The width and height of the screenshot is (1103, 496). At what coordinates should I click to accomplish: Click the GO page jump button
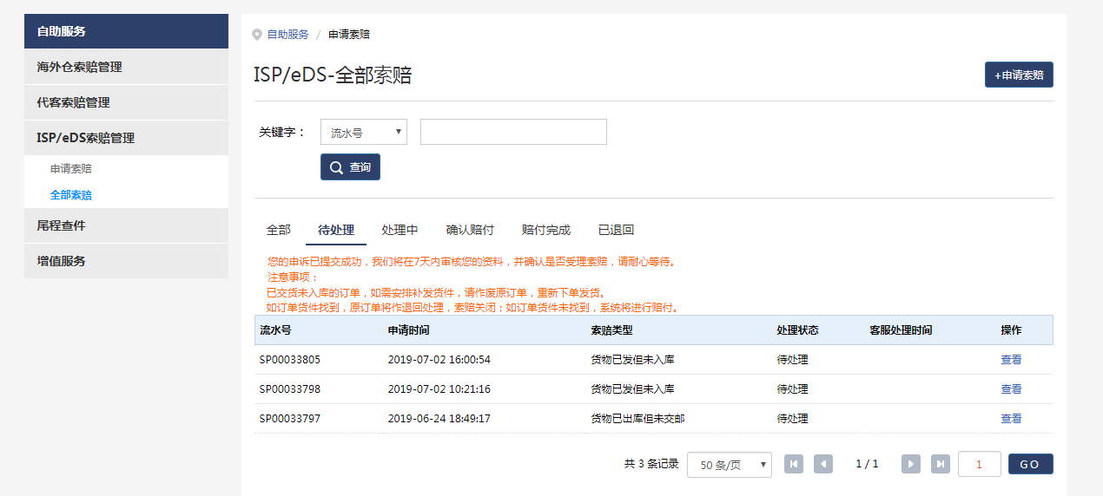click(x=1030, y=464)
